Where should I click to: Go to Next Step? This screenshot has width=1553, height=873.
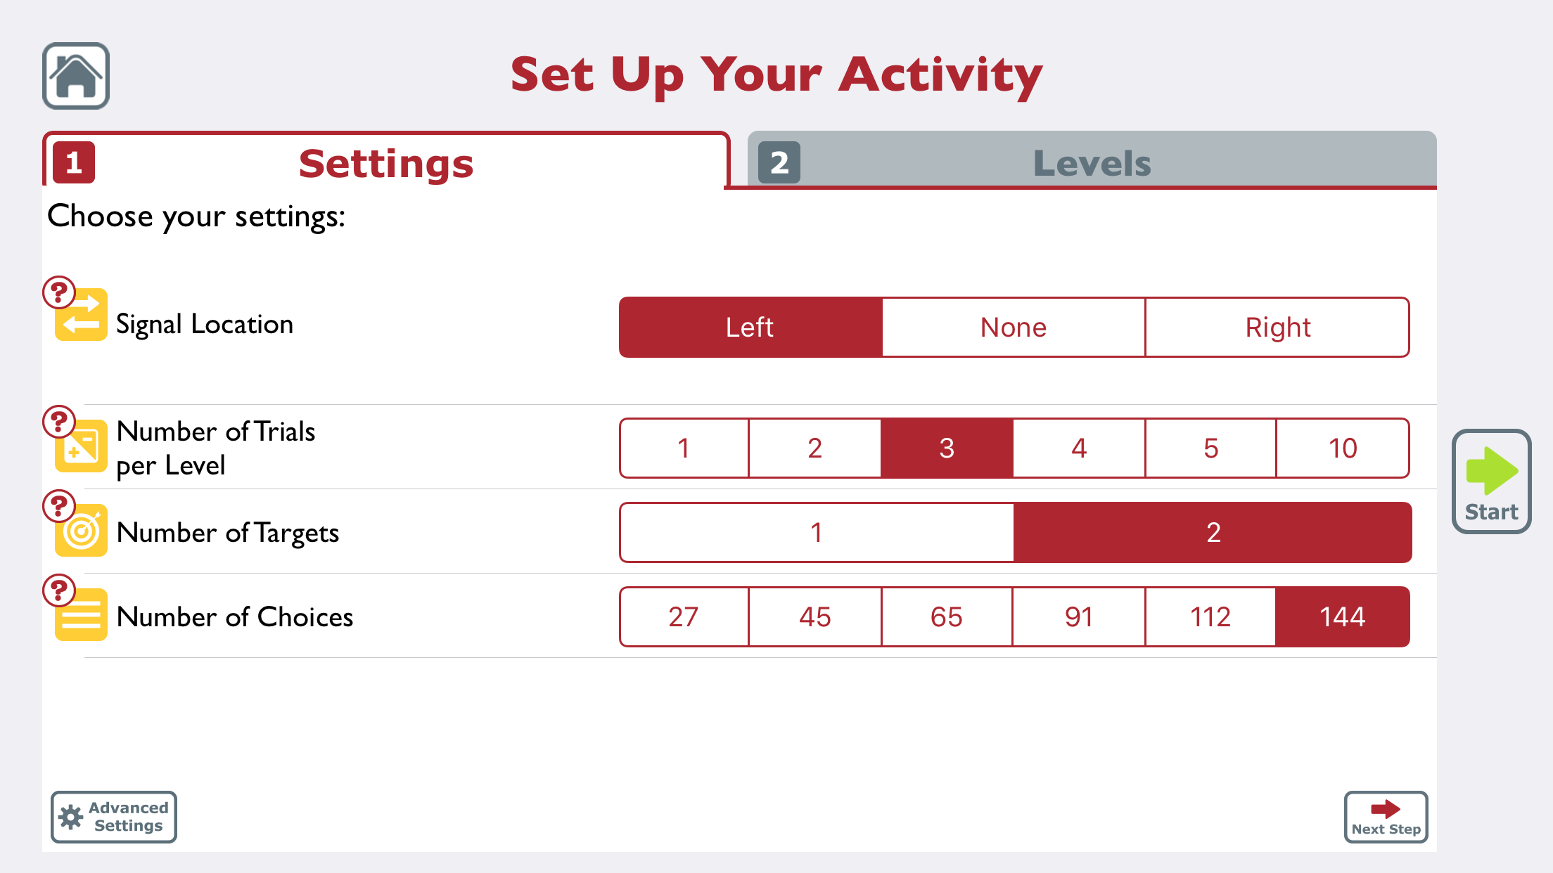tap(1386, 817)
